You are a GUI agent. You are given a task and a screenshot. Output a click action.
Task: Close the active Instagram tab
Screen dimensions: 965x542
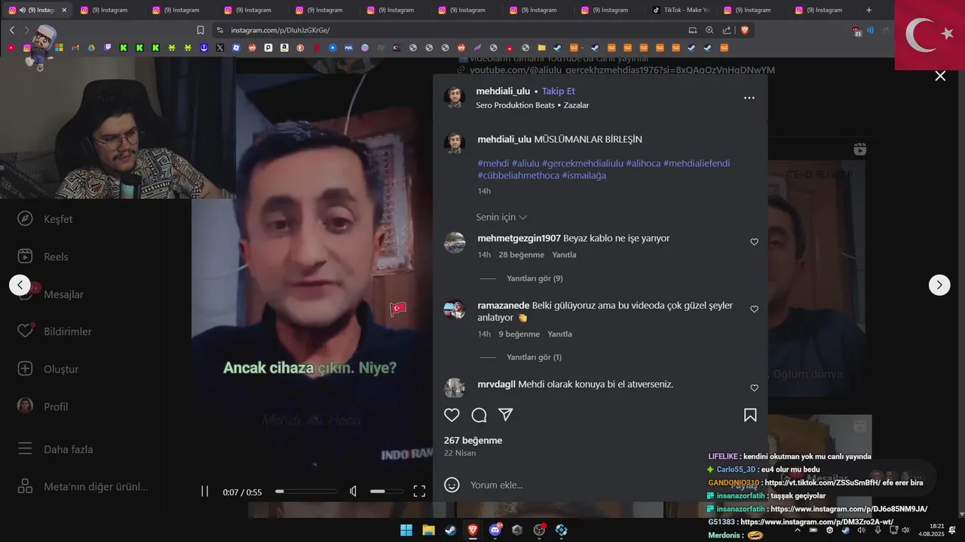click(x=64, y=10)
